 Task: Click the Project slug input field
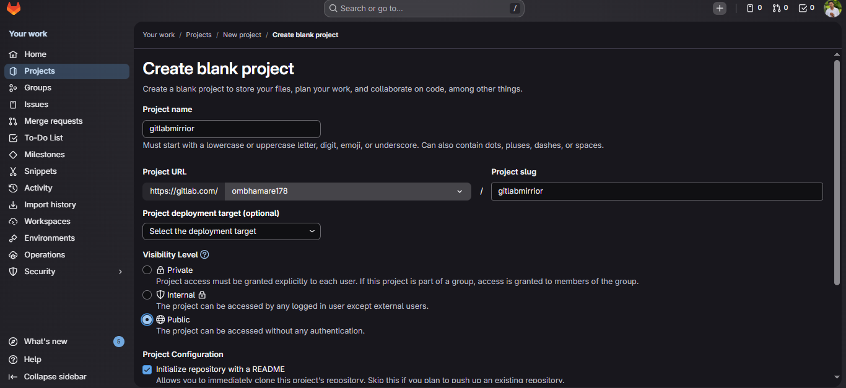(x=657, y=191)
